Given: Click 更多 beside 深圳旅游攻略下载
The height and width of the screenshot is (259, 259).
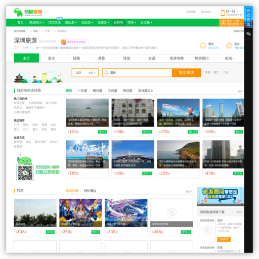Looking at the screenshot, I should [x=240, y=212].
